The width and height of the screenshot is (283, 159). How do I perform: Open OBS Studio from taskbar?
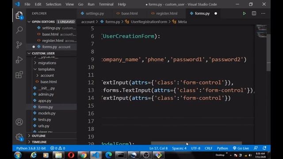coord(146,155)
